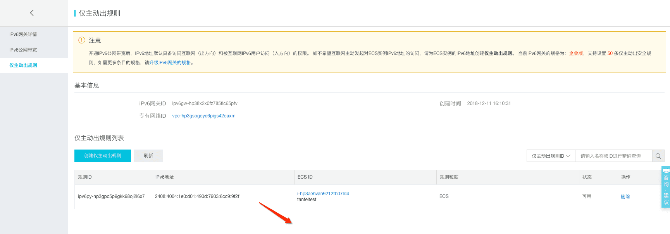Click the 刷新 button
The height and width of the screenshot is (234, 670).
click(x=148, y=156)
